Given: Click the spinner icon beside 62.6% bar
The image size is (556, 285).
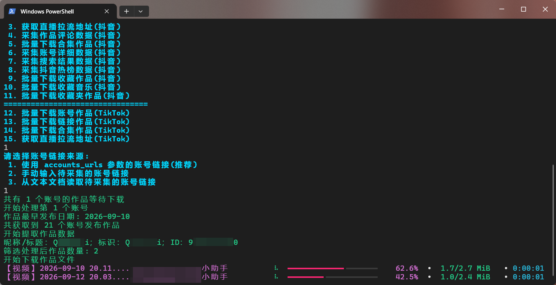Looking at the screenshot, I should pos(276,268).
